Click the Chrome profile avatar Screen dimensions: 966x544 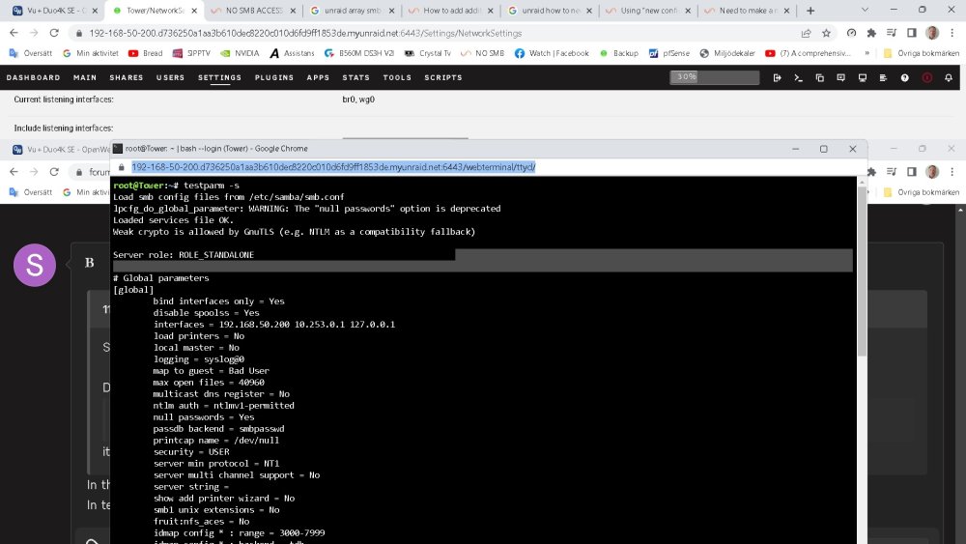(932, 33)
